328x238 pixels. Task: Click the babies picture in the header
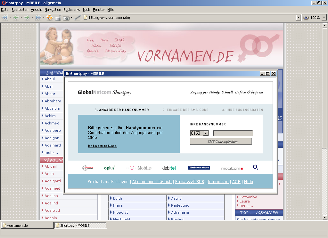pos(58,46)
